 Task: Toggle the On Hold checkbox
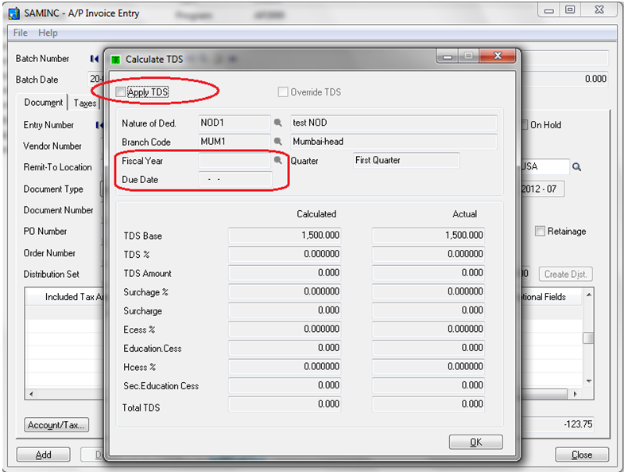(x=524, y=125)
